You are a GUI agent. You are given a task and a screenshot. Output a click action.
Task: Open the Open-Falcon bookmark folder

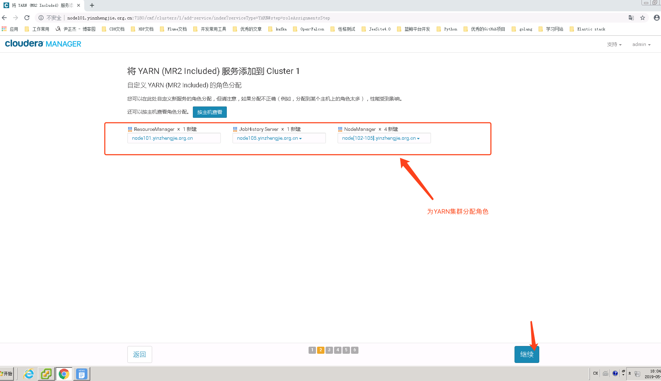pos(309,29)
